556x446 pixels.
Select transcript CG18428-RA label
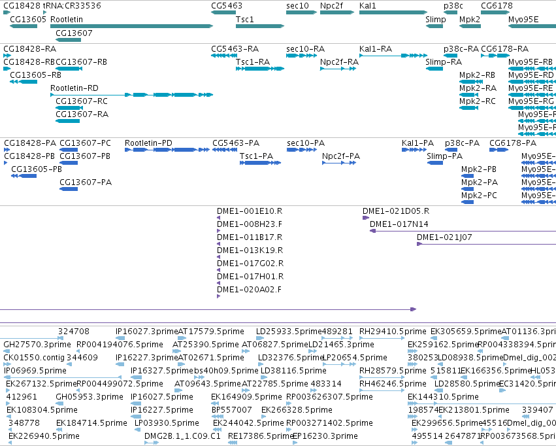pyautogui.click(x=30, y=49)
